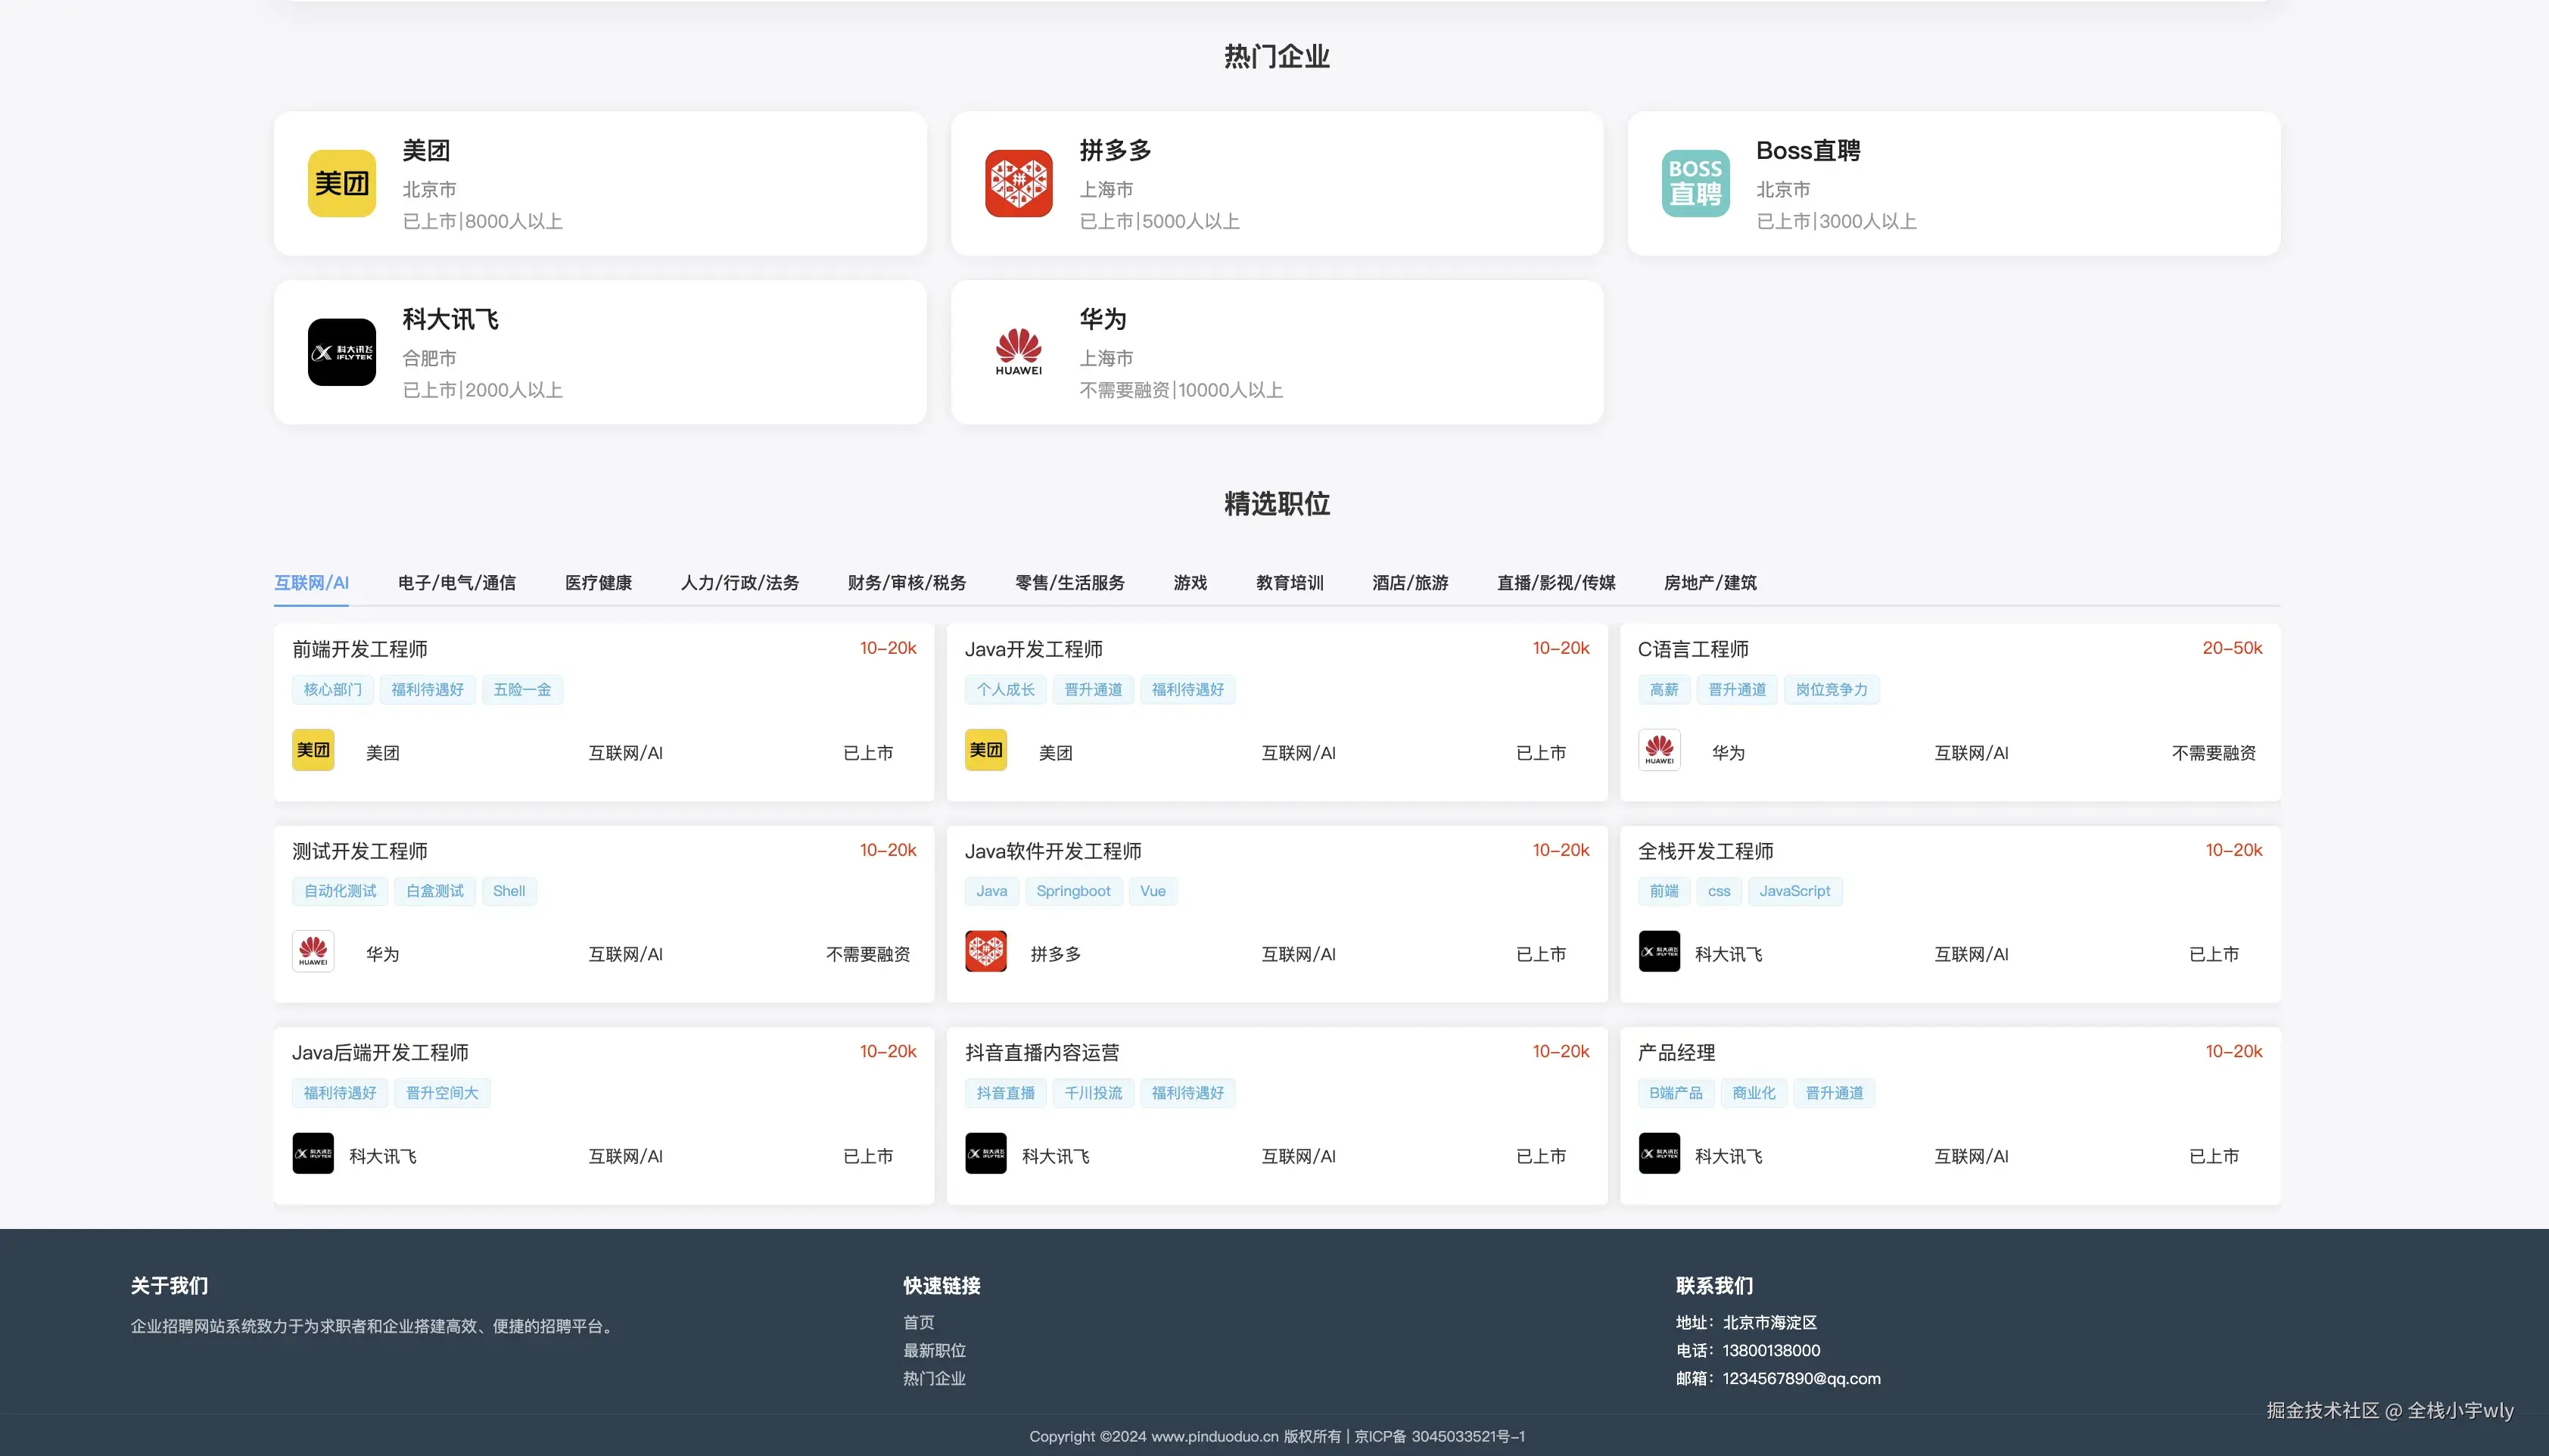Open the 抖音直播内容运营 job card title
This screenshot has width=2549, height=1456.
coord(1042,1053)
